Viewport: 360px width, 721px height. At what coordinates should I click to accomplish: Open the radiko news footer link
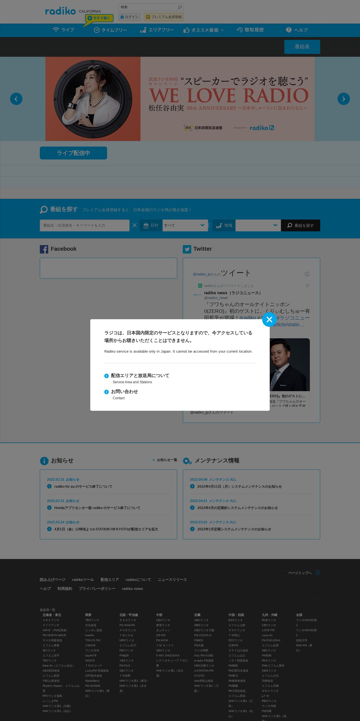click(132, 588)
